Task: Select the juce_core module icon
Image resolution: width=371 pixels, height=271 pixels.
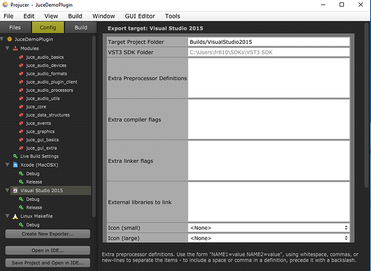Action: pyautogui.click(x=21, y=107)
